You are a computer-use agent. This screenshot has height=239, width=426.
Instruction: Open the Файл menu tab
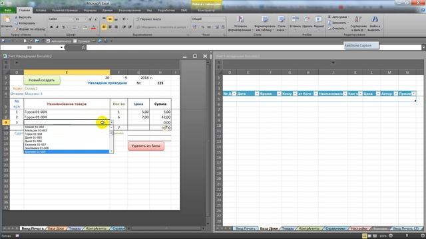coord(7,11)
